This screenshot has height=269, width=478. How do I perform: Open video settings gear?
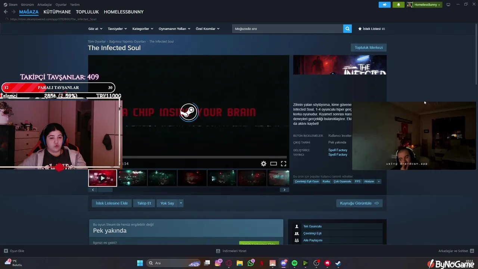pos(264,164)
